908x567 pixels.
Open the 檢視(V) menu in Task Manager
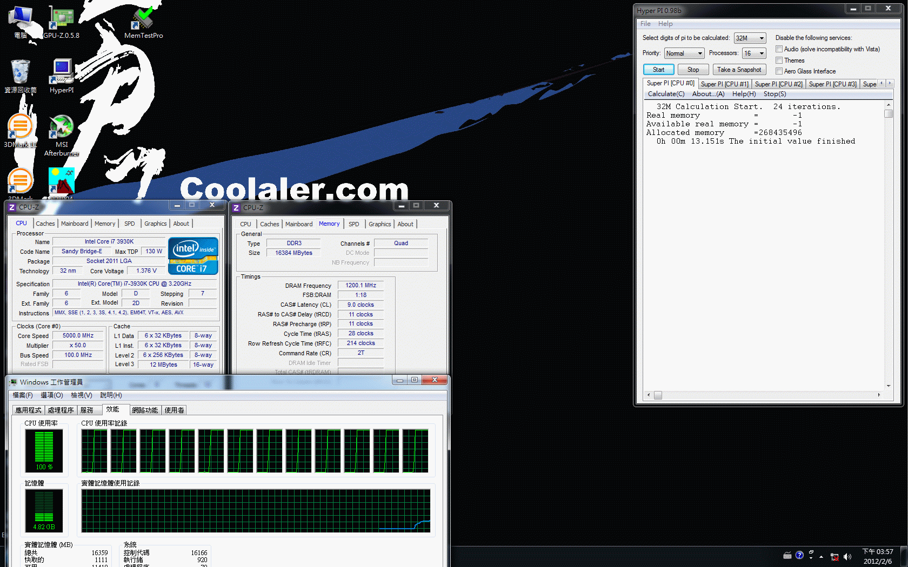click(x=82, y=395)
